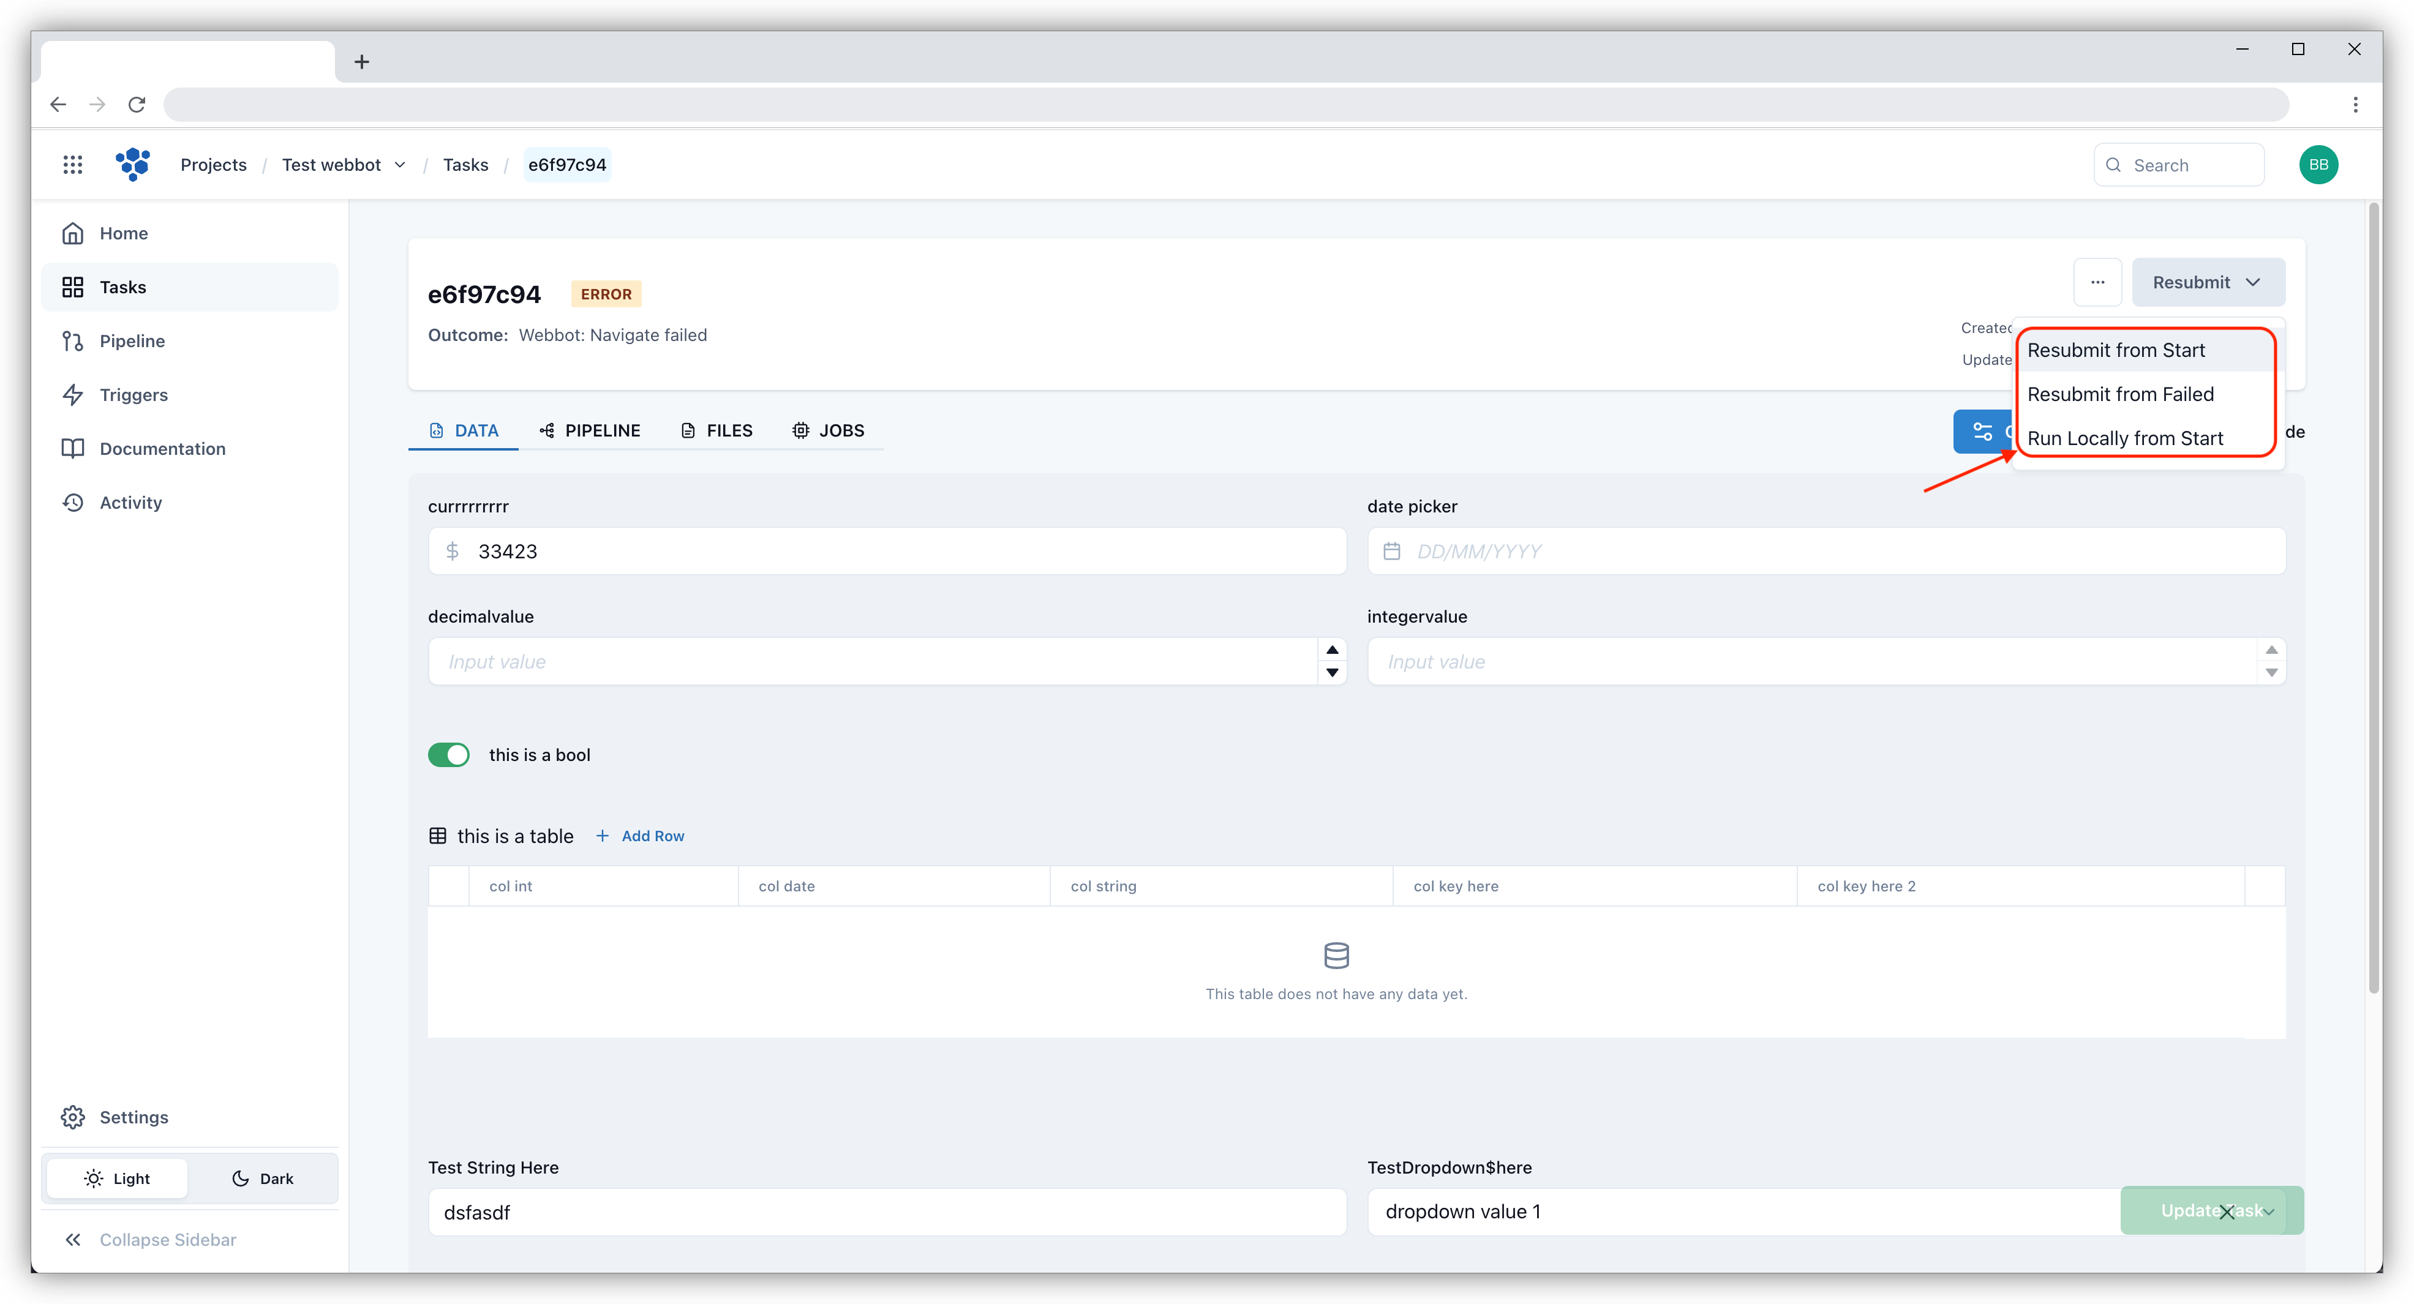This screenshot has height=1304, width=2414.
Task: Click the Files tab icon
Action: coord(688,429)
